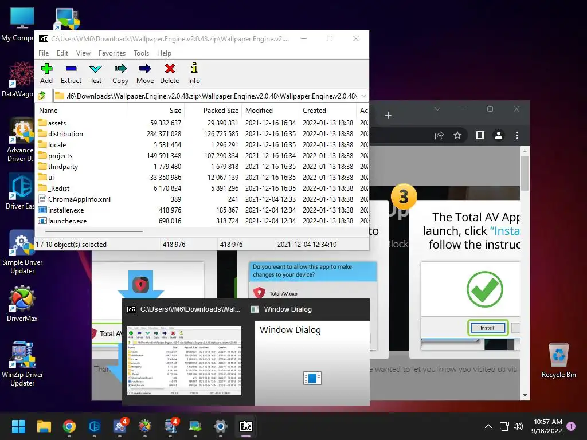587x440 pixels.
Task: Click Chrome scrollbar down arrow
Action: click(x=525, y=395)
